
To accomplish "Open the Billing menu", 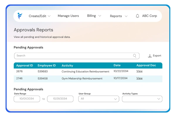I will click(x=92, y=16).
